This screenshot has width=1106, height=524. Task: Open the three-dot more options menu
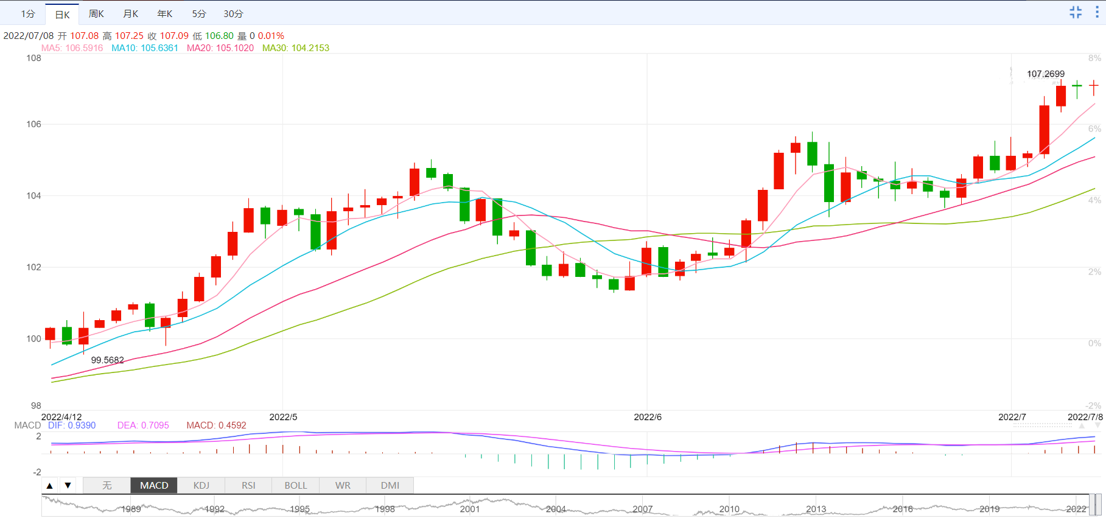click(1097, 12)
